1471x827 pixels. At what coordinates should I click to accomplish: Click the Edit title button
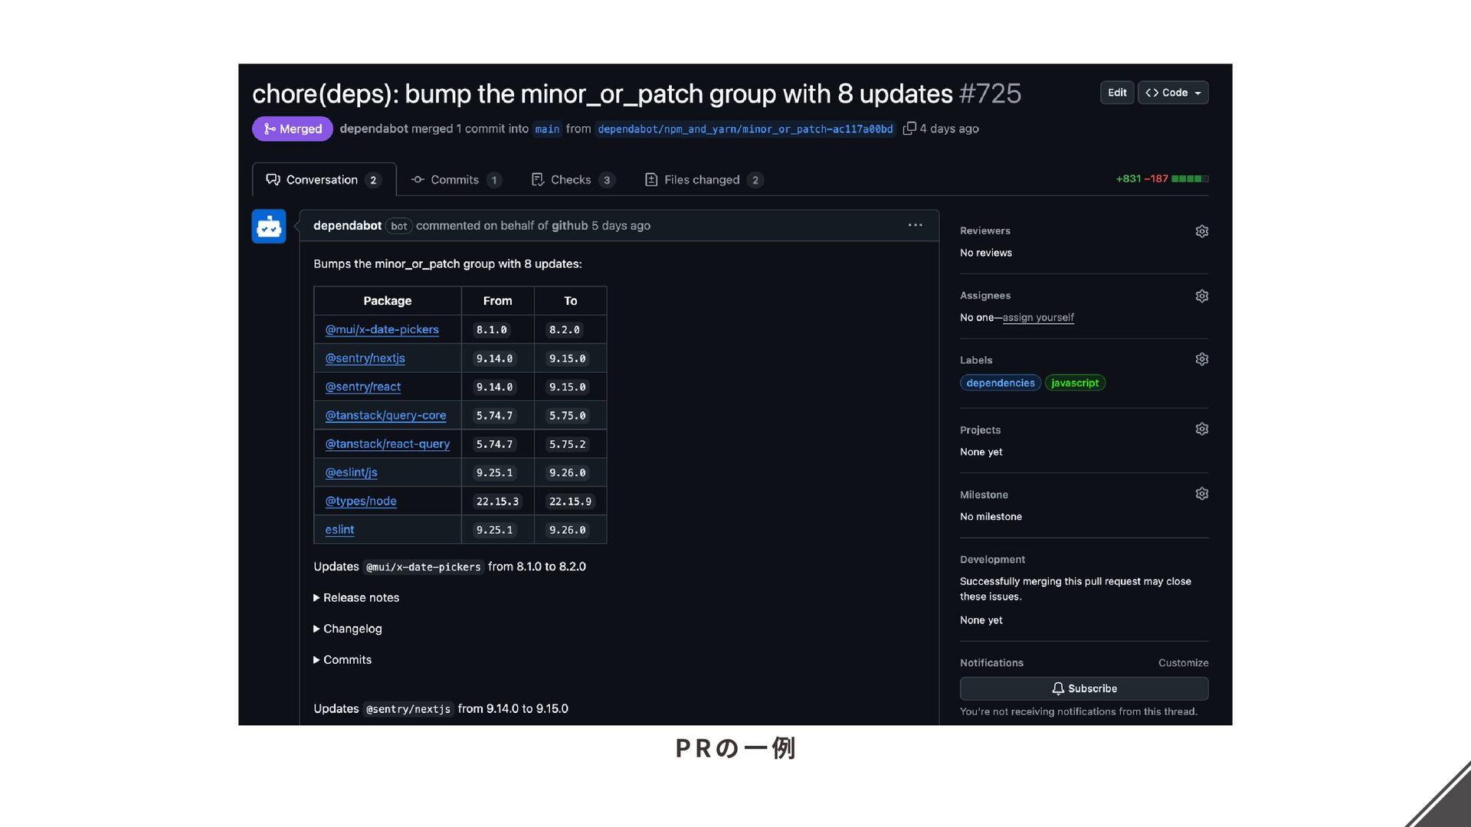(1117, 93)
